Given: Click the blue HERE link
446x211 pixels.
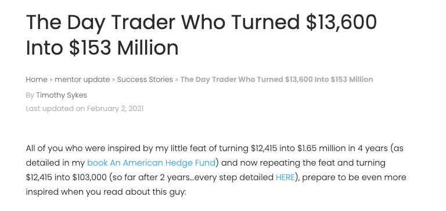Looking at the screenshot, I should click(285, 177).
